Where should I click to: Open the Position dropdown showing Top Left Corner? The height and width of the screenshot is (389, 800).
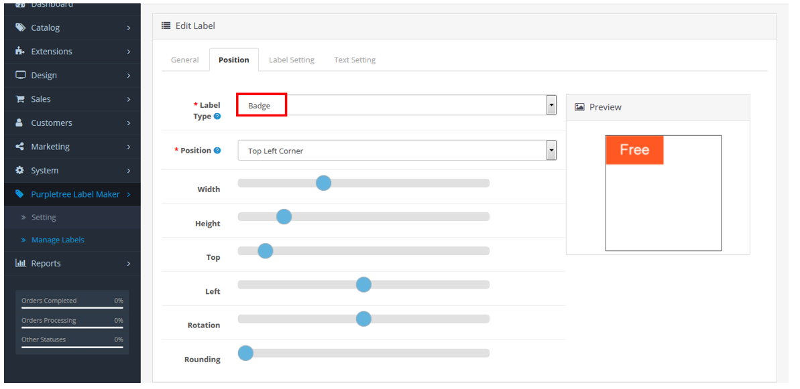tap(397, 151)
